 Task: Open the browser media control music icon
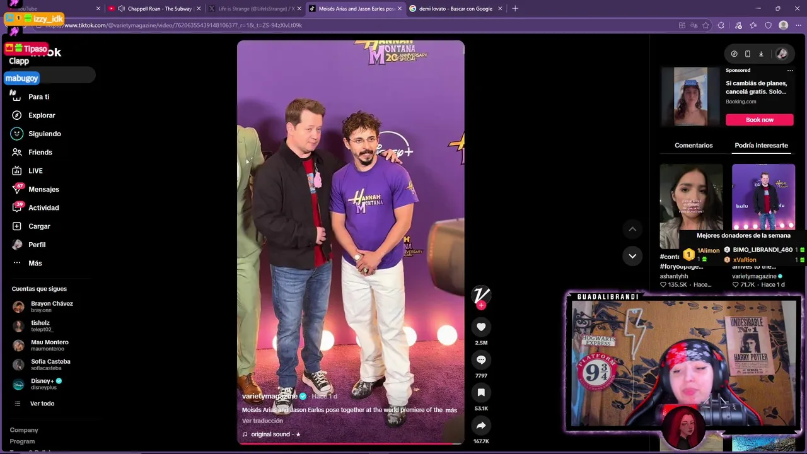tap(738, 25)
